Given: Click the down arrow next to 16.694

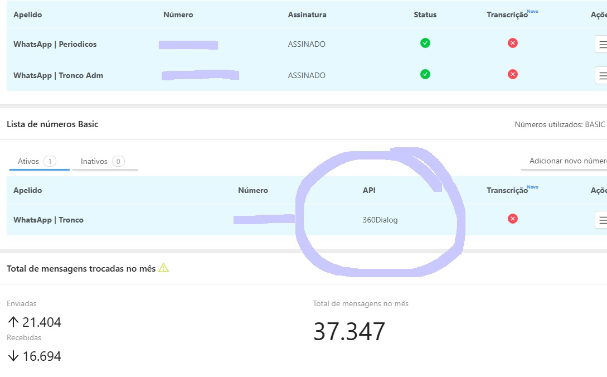Looking at the screenshot, I should point(13,356).
